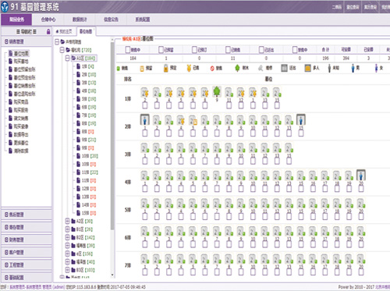Select the sold grave icon at 1排 plot 2

click(145, 93)
